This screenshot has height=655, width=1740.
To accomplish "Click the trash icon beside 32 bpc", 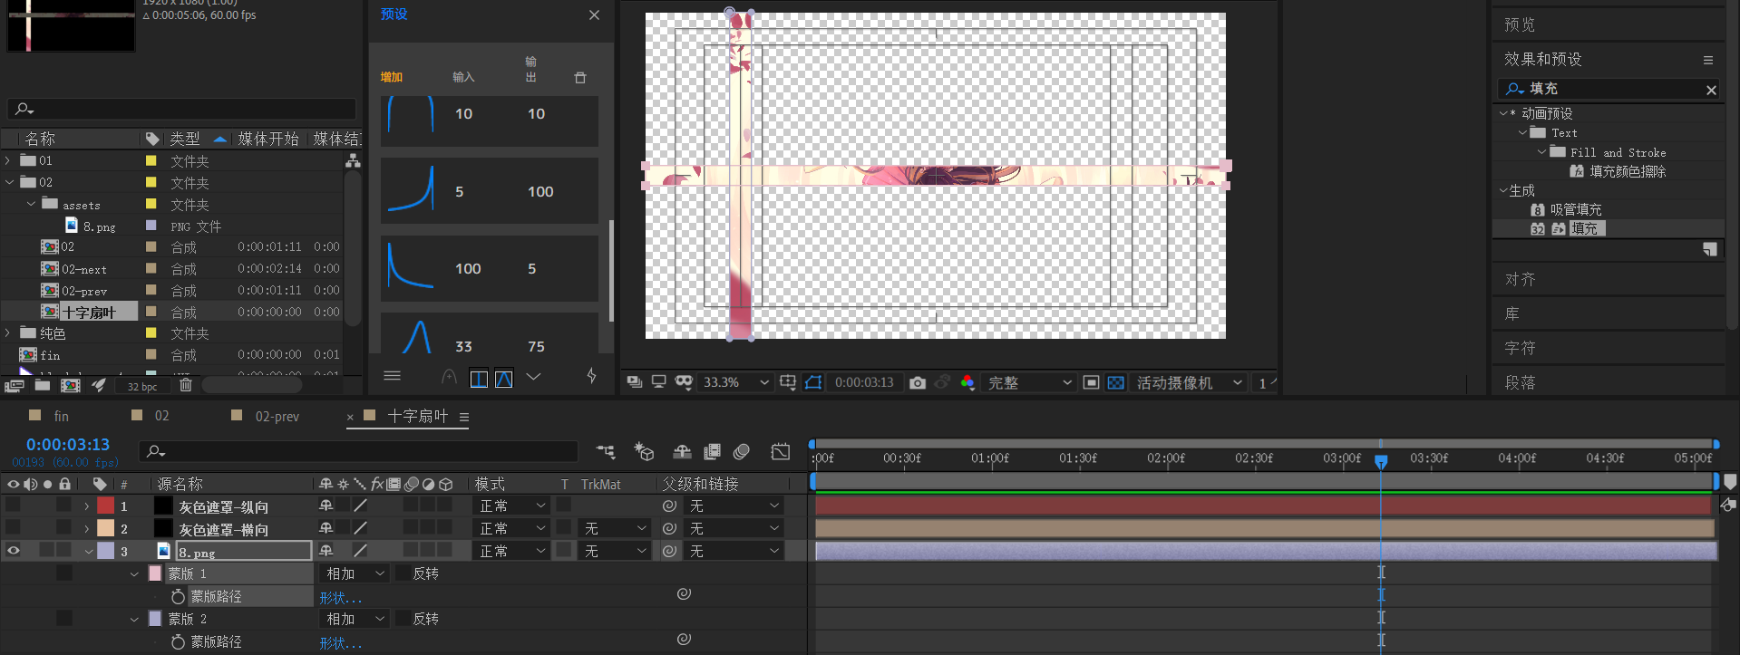I will [x=185, y=385].
